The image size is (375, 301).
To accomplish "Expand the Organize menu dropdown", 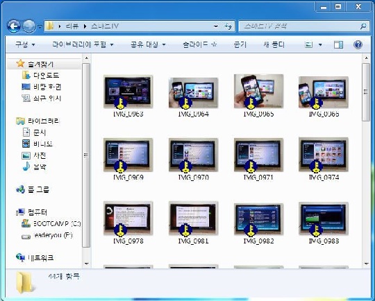I will 25,44.
